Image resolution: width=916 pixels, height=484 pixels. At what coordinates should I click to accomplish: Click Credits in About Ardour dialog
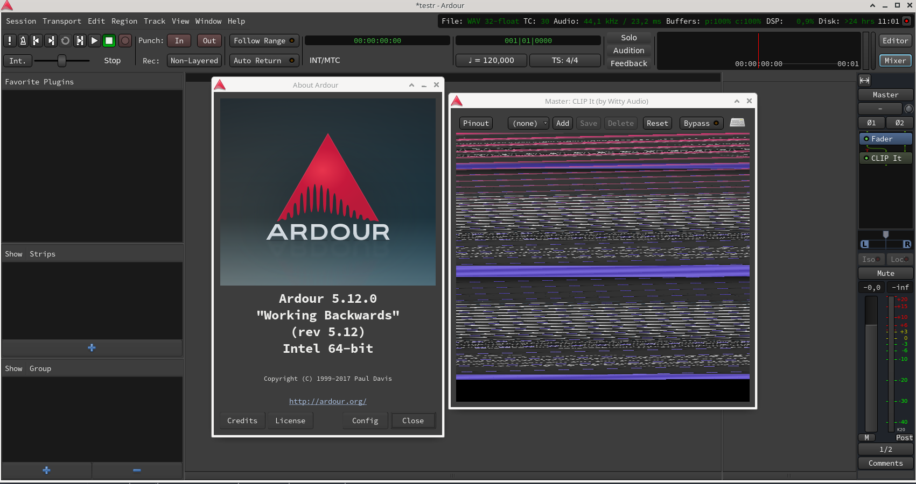tap(242, 421)
